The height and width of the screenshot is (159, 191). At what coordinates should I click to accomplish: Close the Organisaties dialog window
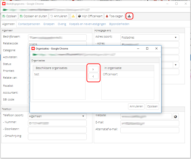(x=156, y=48)
